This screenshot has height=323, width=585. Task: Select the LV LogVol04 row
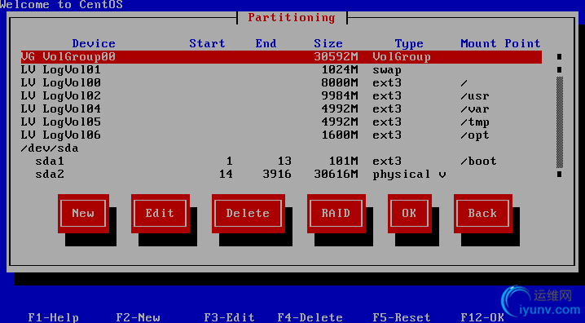[281, 109]
